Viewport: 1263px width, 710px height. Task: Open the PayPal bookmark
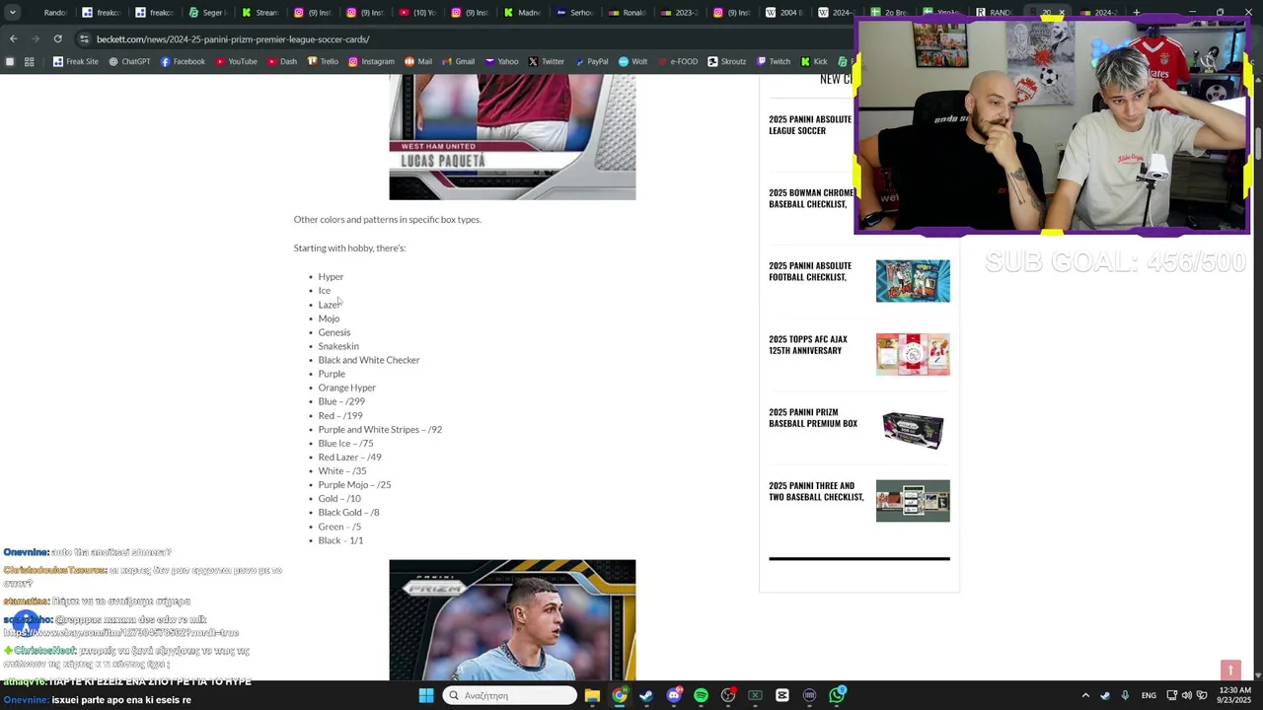coord(591,61)
